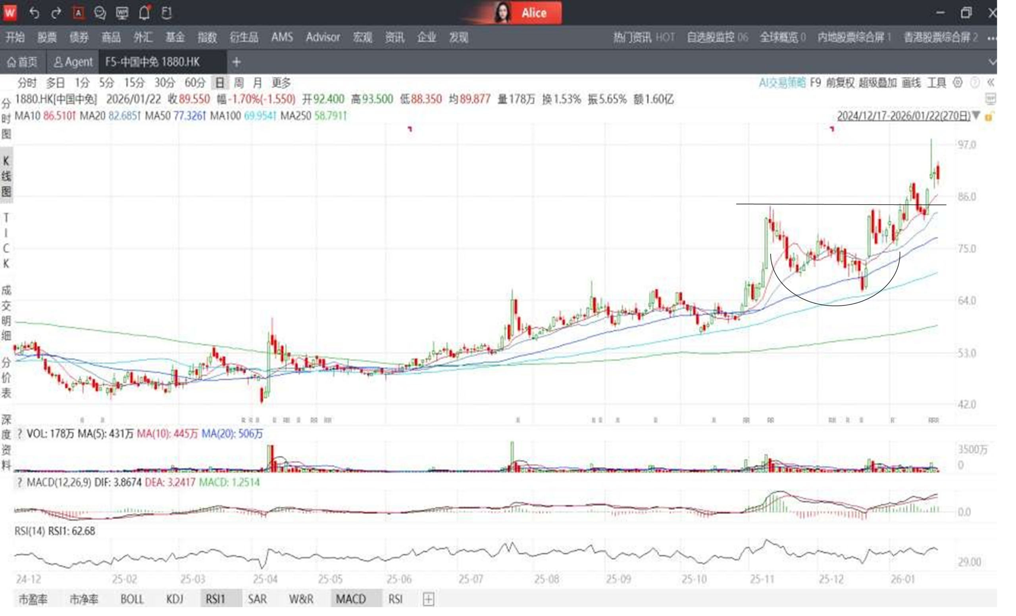The height and width of the screenshot is (616, 1016).
Task: Select the KDJ indicator tab at bottom
Action: (x=175, y=599)
